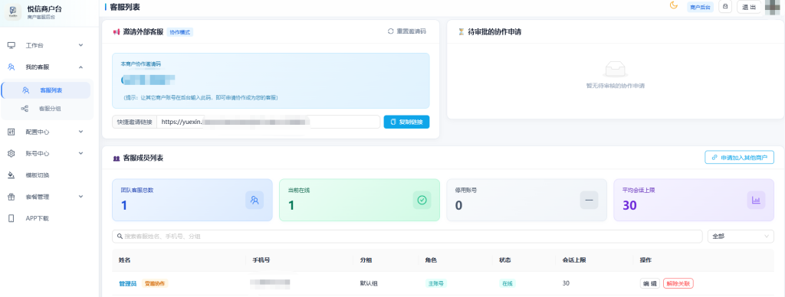Expand the 配置中心 sidebar menu chevron
This screenshot has width=785, height=297.
pyautogui.click(x=80, y=132)
